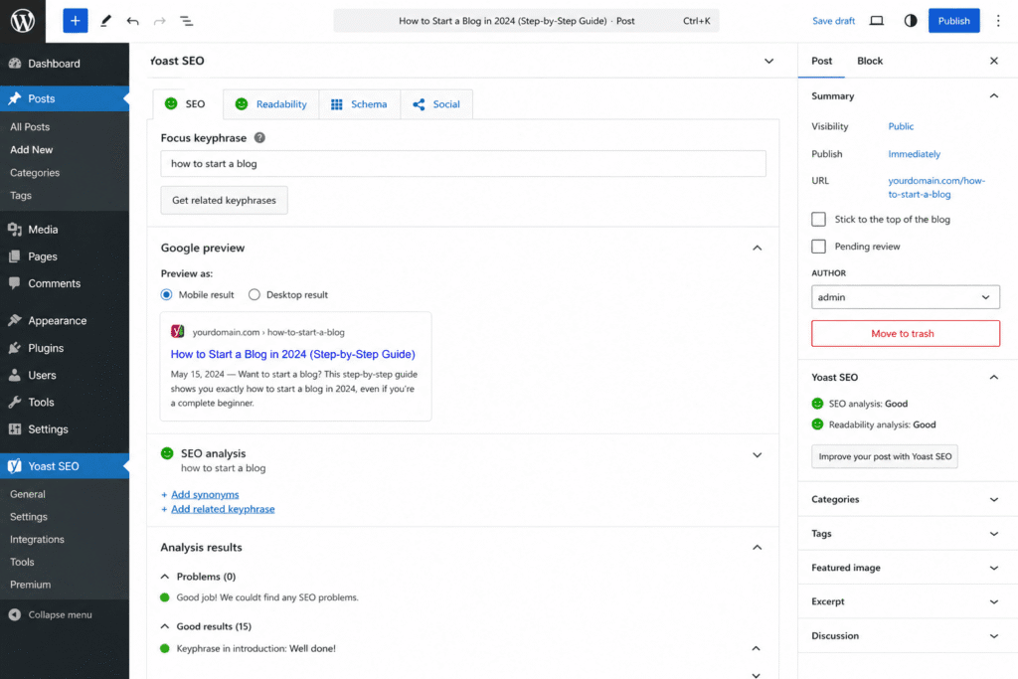Switch to the Social tab
Image resolution: width=1018 pixels, height=679 pixels.
[436, 103]
